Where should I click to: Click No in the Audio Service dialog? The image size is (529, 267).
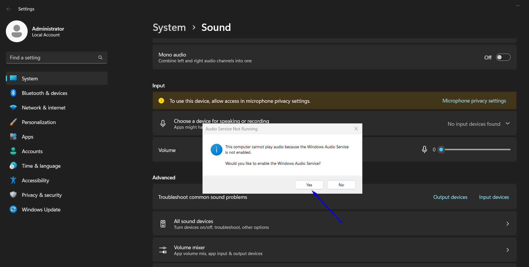coord(341,185)
